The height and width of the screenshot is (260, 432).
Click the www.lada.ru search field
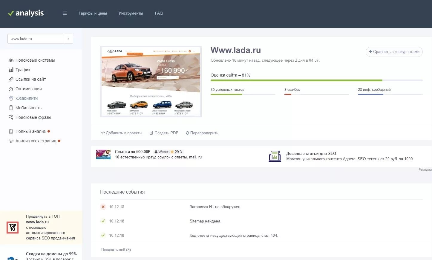click(x=36, y=39)
